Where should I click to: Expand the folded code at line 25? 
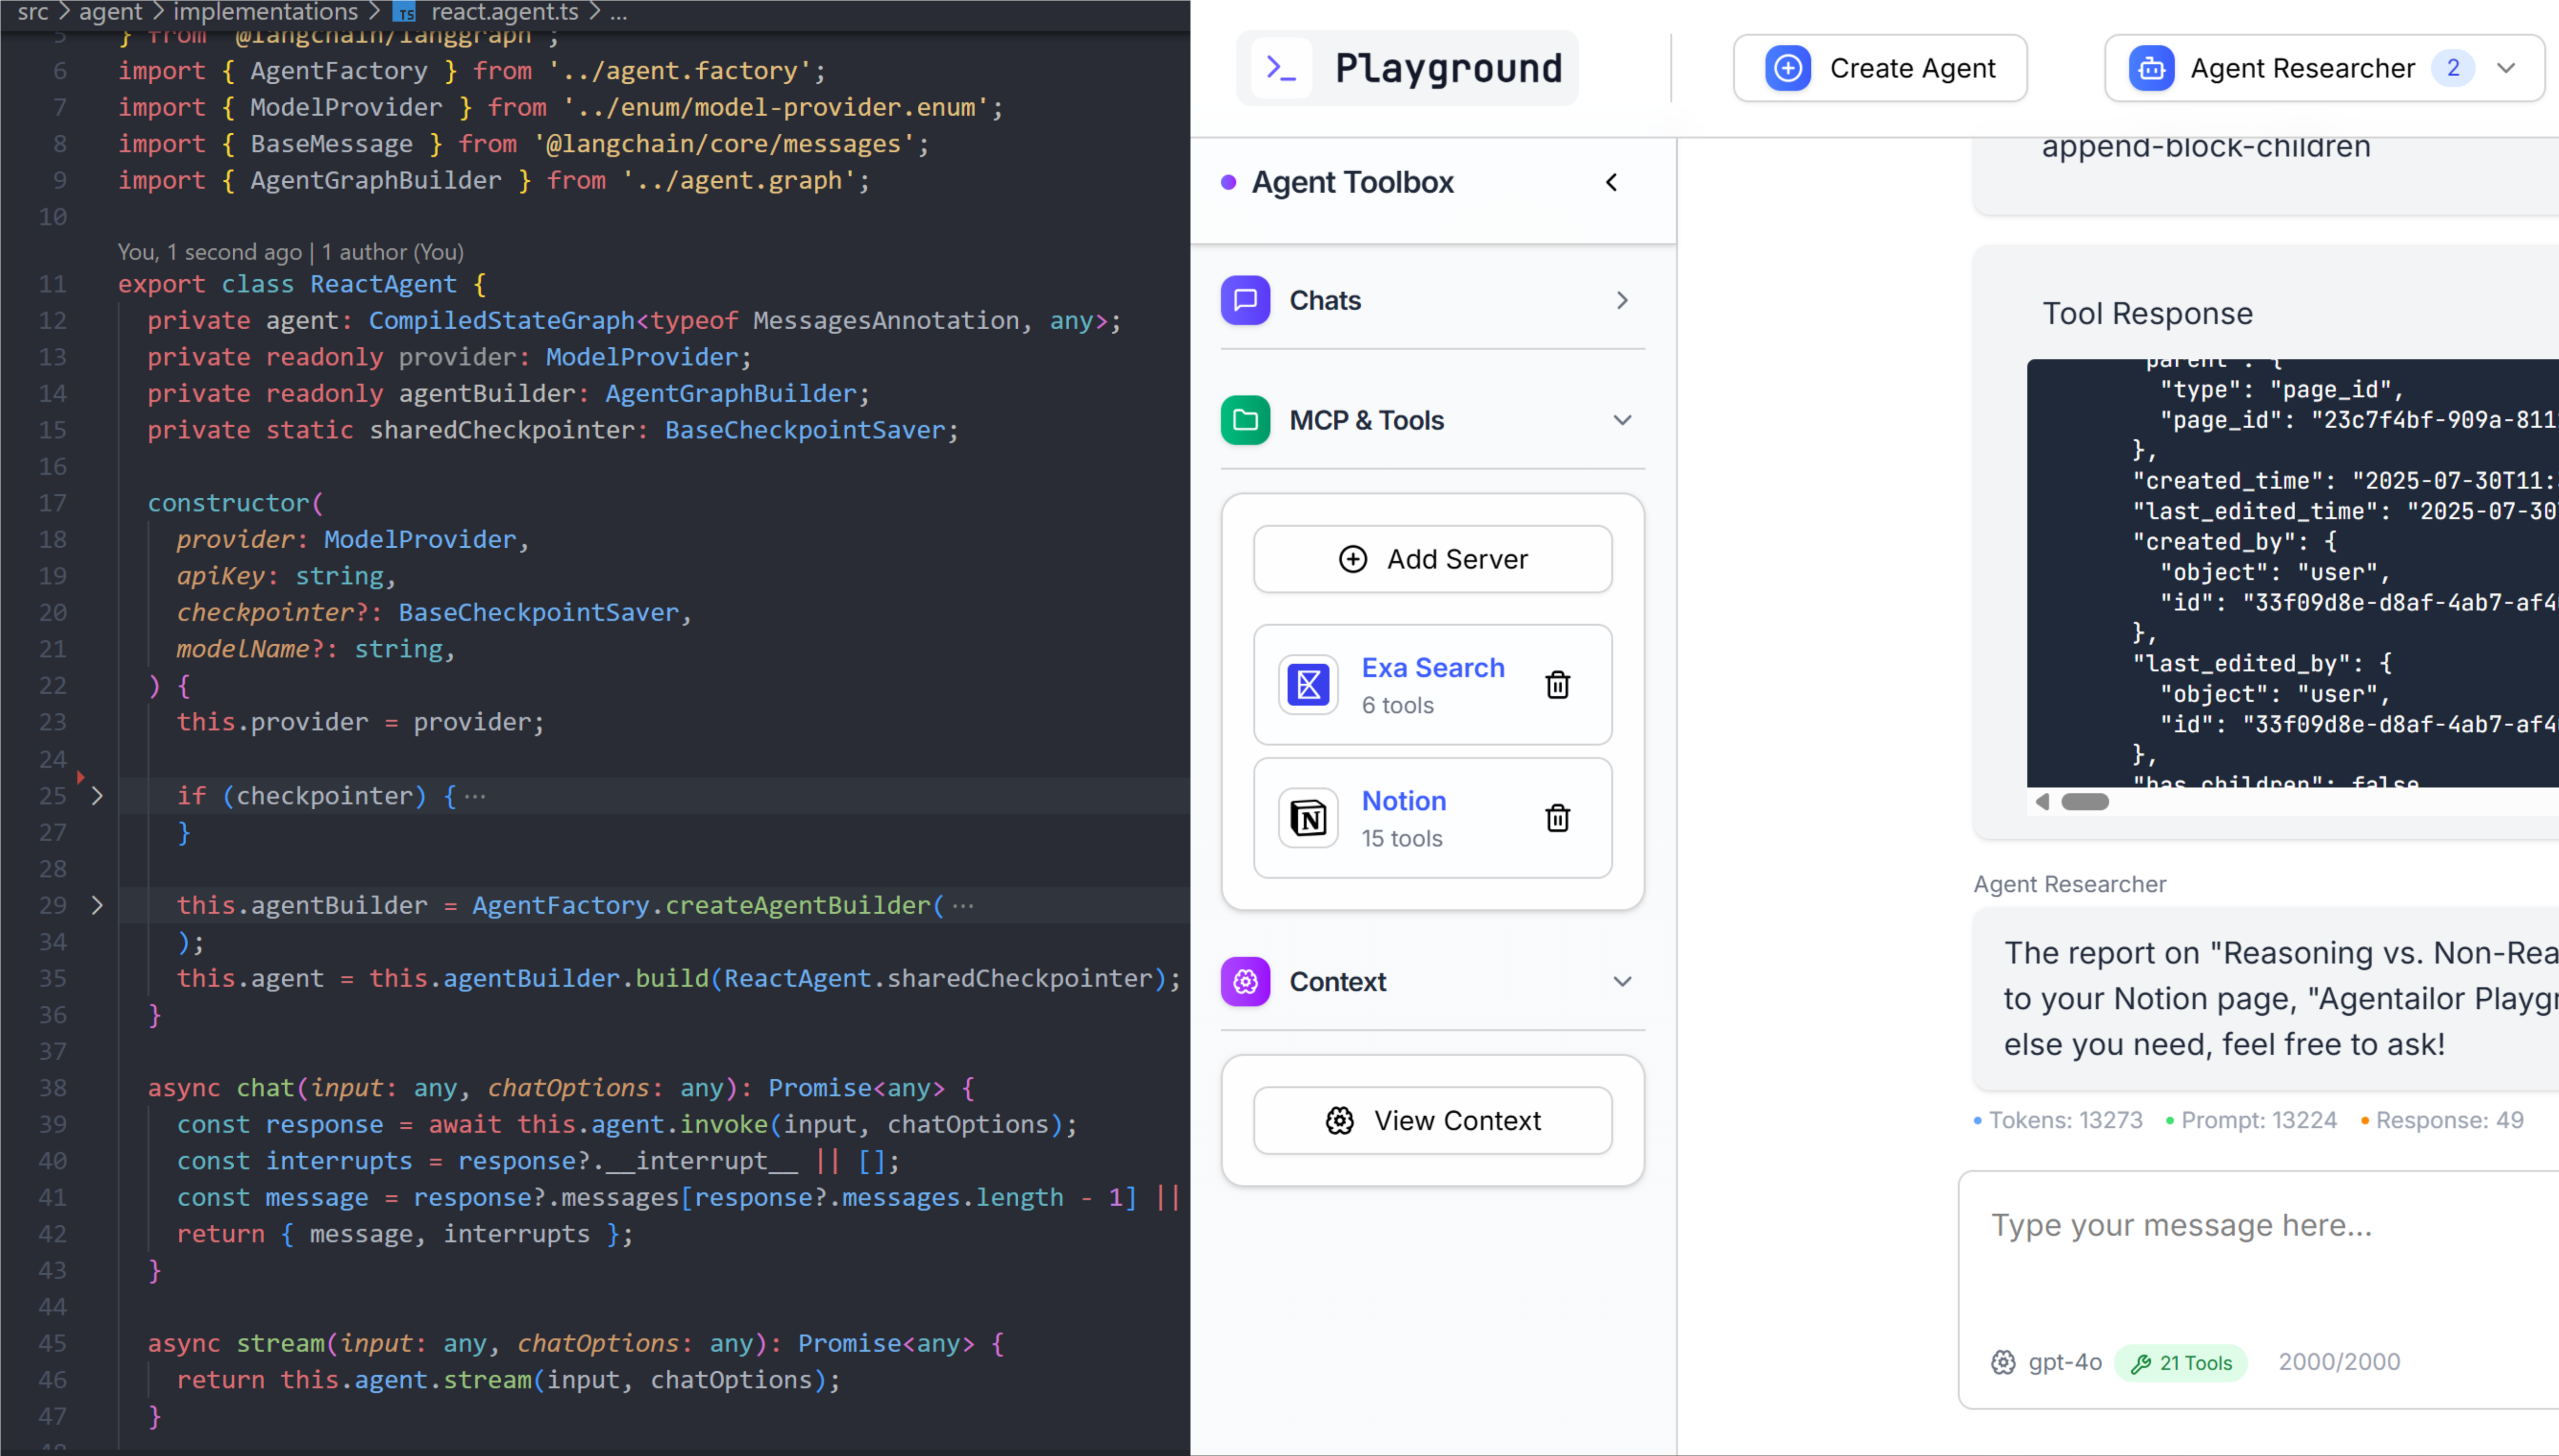click(x=97, y=796)
